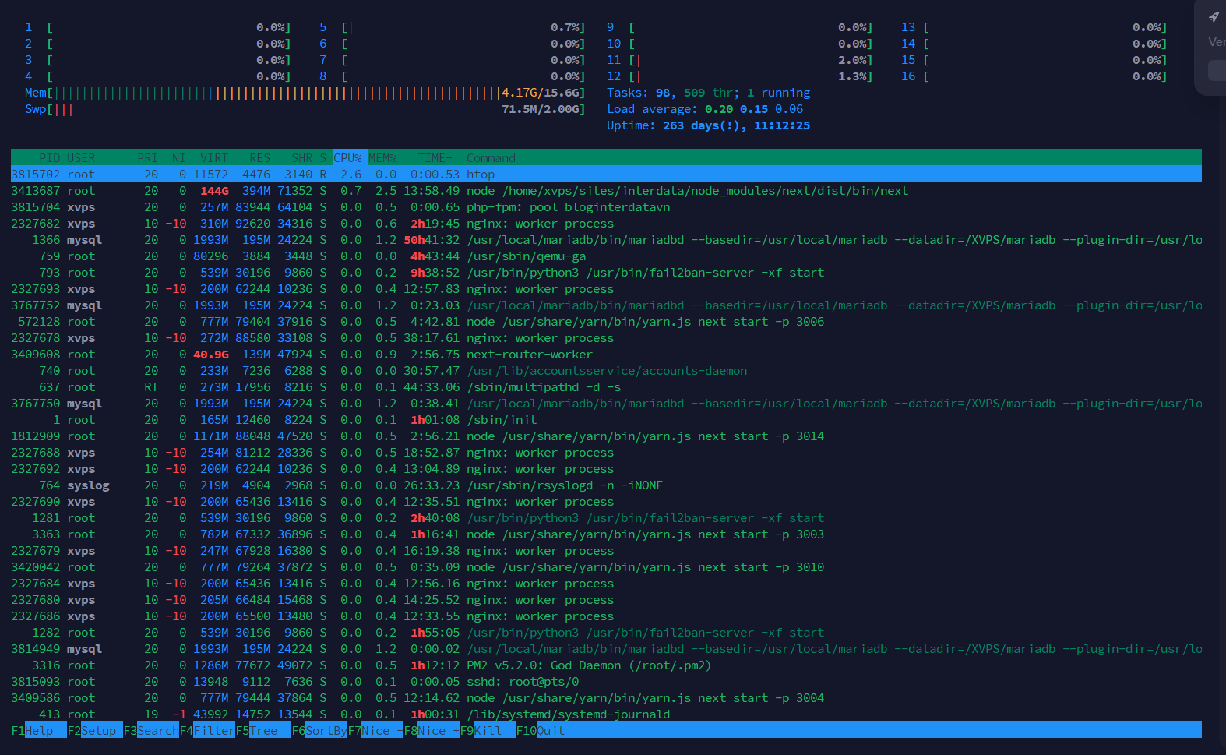The width and height of the screenshot is (1226, 755).
Task: Select yarn next start -p 3010 row
Action: 606,567
